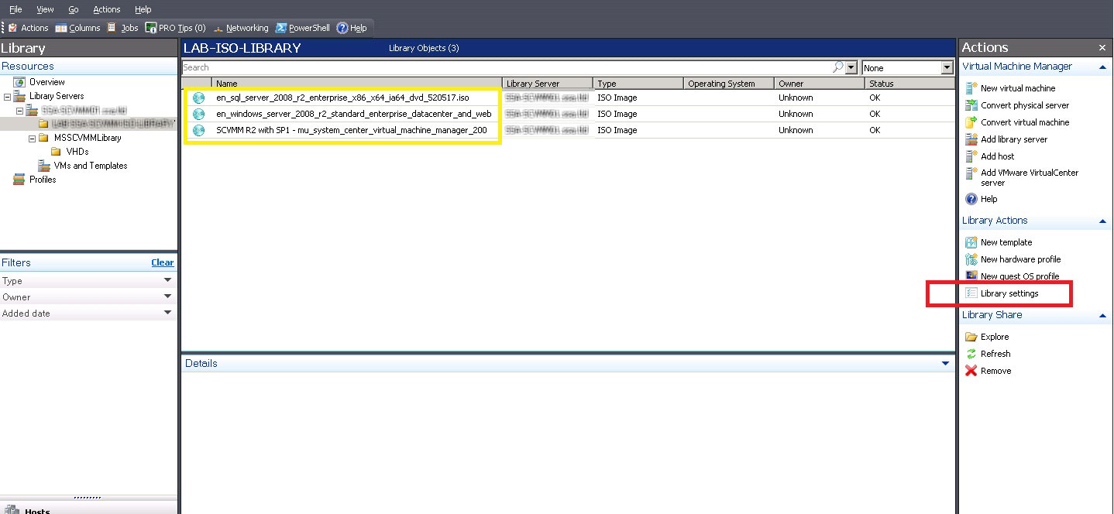The height and width of the screenshot is (514, 1114).
Task: Open PRO Tips (0) in toolbar
Action: click(176, 28)
